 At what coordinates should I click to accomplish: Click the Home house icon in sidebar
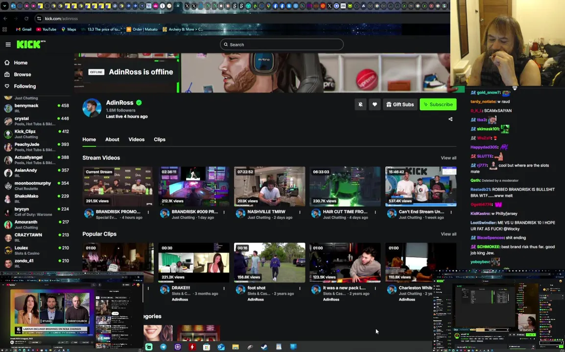pos(7,63)
